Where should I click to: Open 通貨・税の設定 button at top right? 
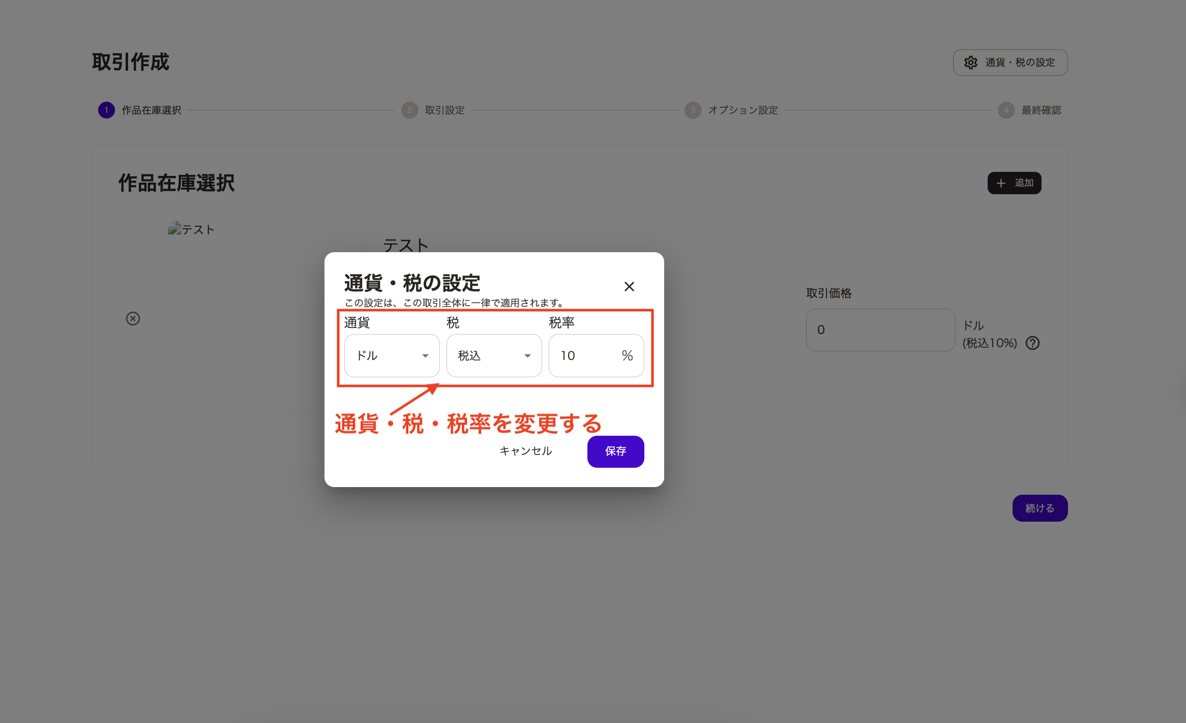pos(1010,63)
